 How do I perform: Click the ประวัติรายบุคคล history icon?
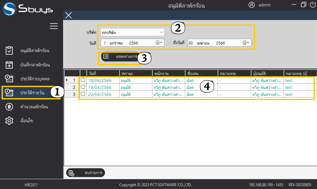(x=10, y=78)
